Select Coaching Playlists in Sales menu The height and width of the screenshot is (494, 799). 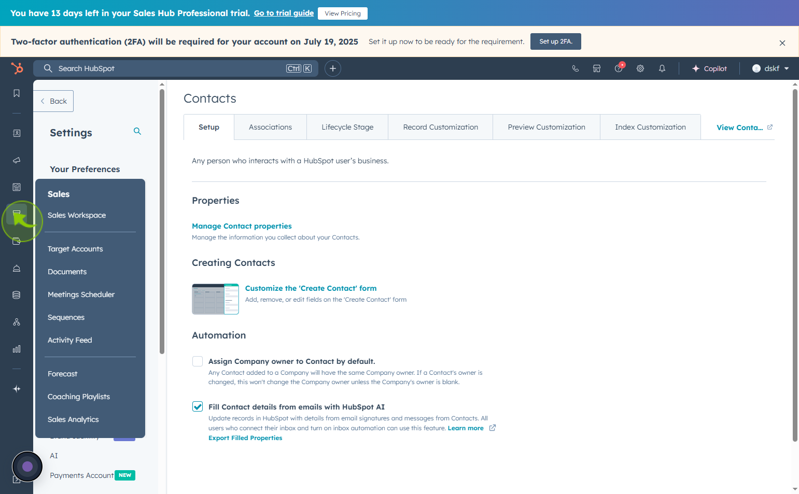coord(79,397)
